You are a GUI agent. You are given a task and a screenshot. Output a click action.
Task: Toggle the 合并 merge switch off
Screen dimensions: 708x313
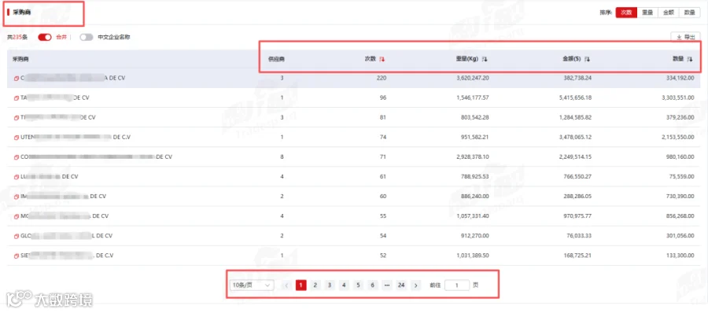(x=45, y=38)
